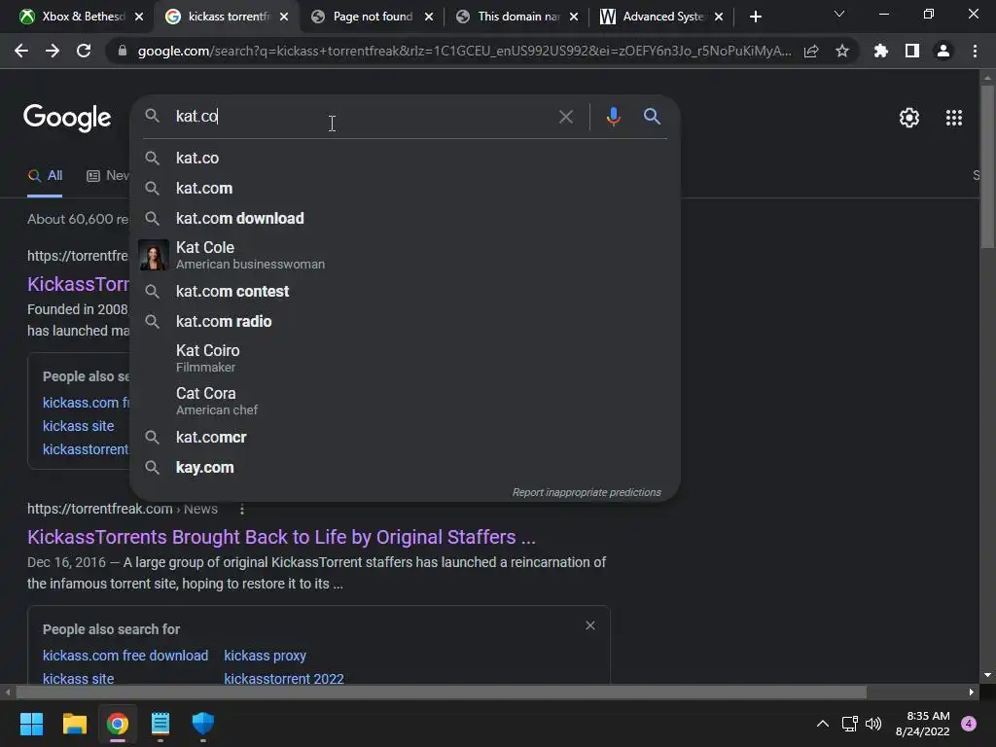
Task: Choose the kat.comcr suggestion
Action: click(405, 437)
